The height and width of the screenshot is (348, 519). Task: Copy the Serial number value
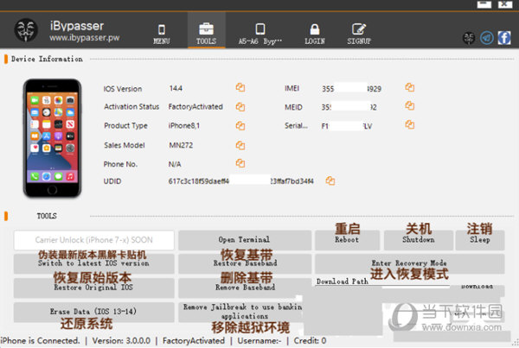[410, 125]
